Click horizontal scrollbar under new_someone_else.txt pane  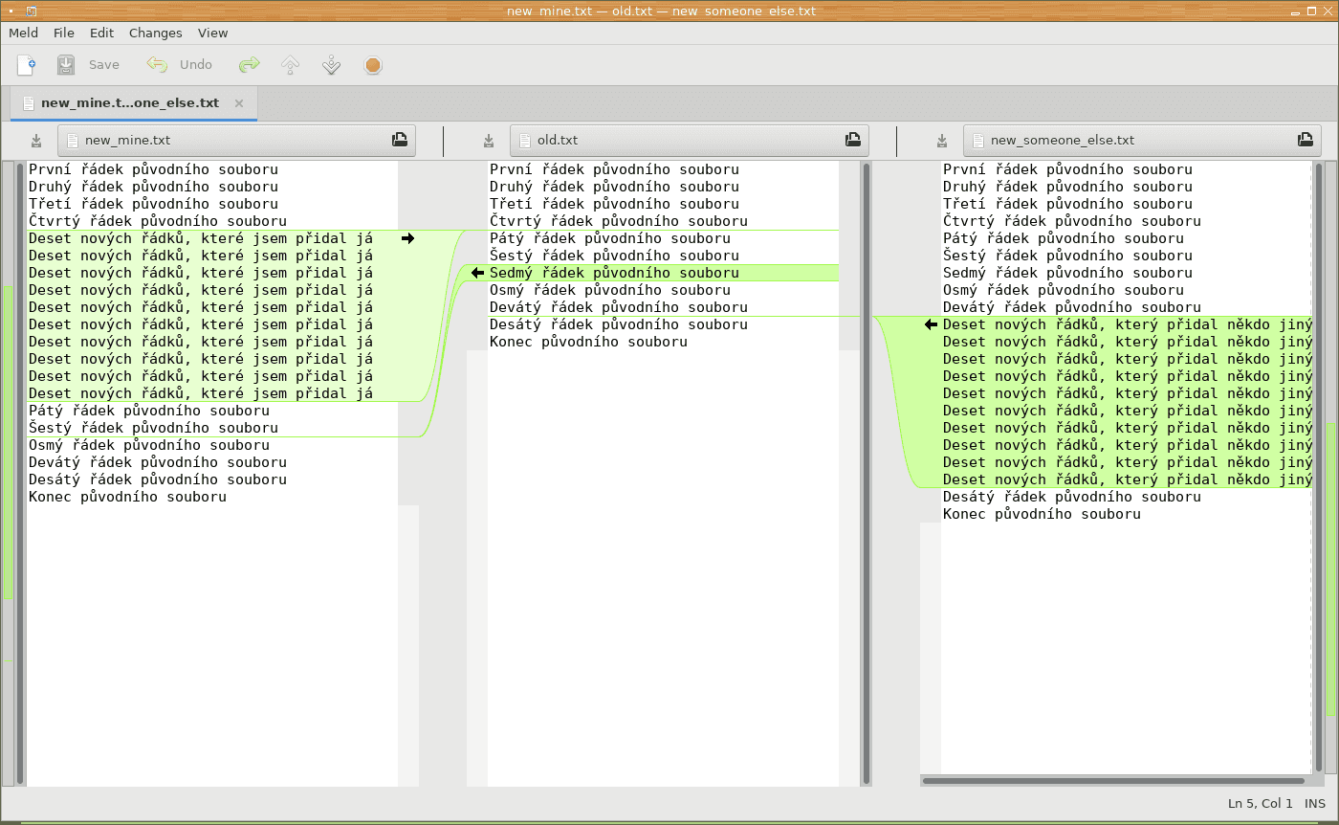pos(1112,781)
